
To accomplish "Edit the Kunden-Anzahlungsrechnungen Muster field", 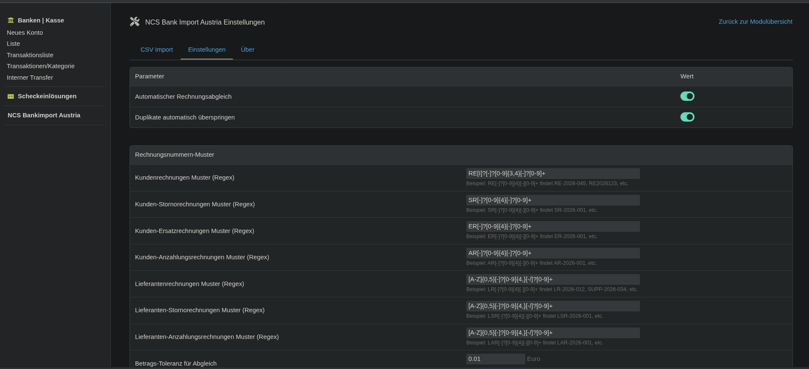I will coord(552,253).
